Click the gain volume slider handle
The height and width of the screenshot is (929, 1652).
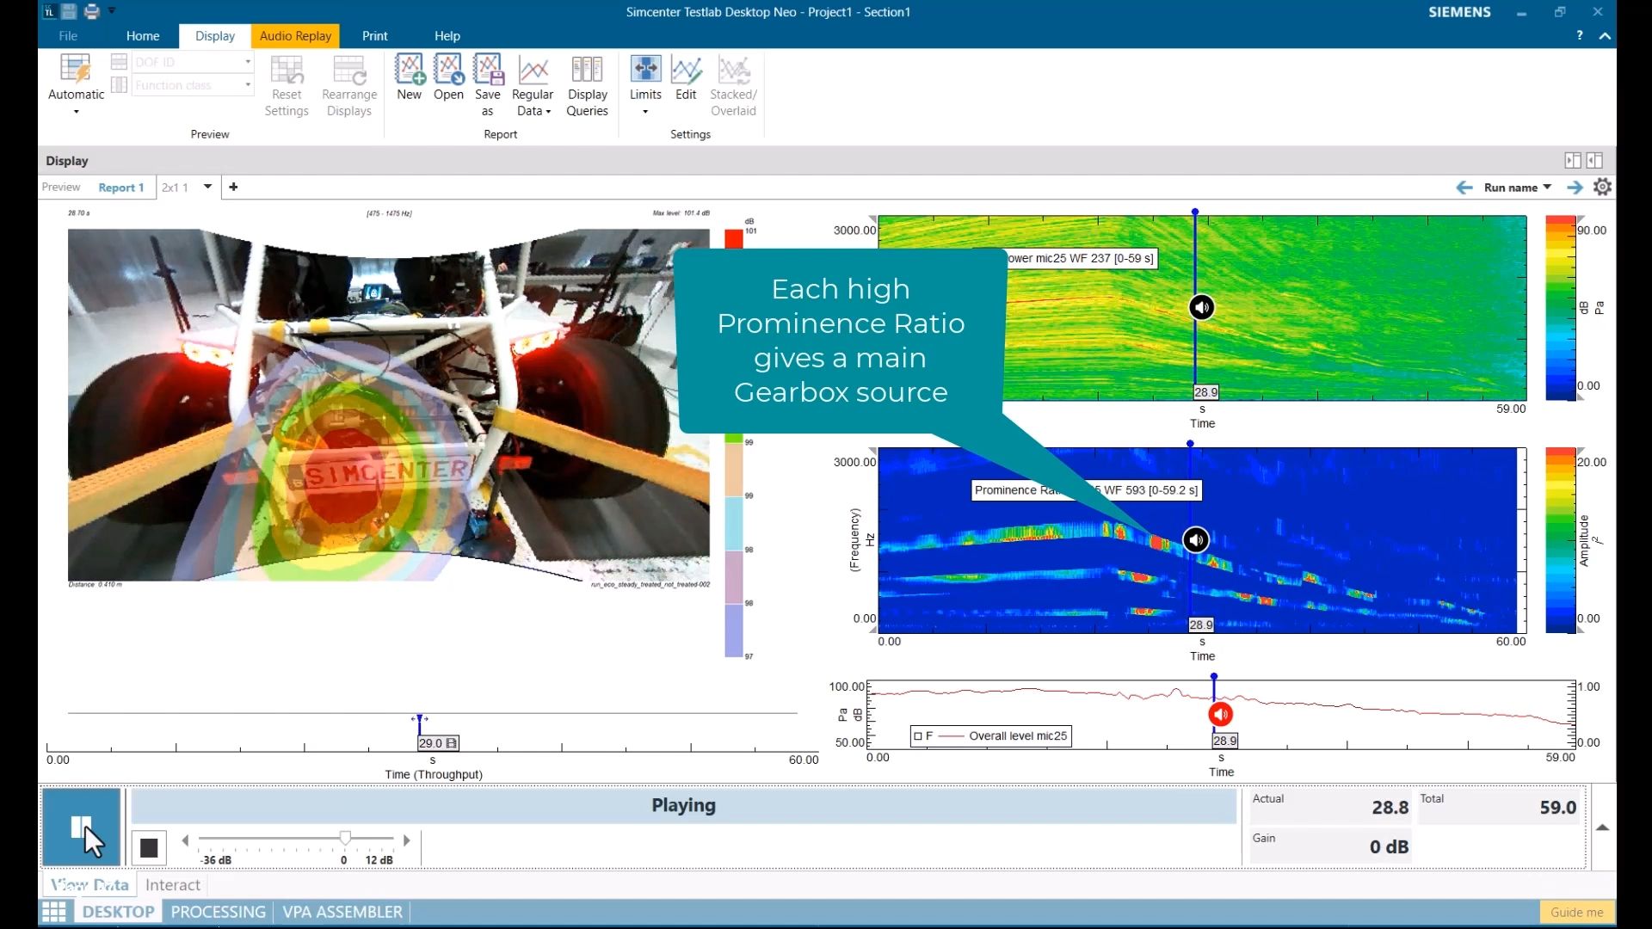pos(345,838)
